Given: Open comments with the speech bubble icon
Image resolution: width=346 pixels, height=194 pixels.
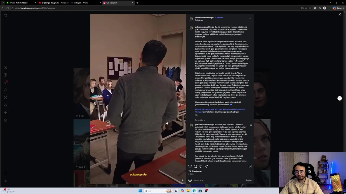Looking at the screenshot, I should point(195,166).
